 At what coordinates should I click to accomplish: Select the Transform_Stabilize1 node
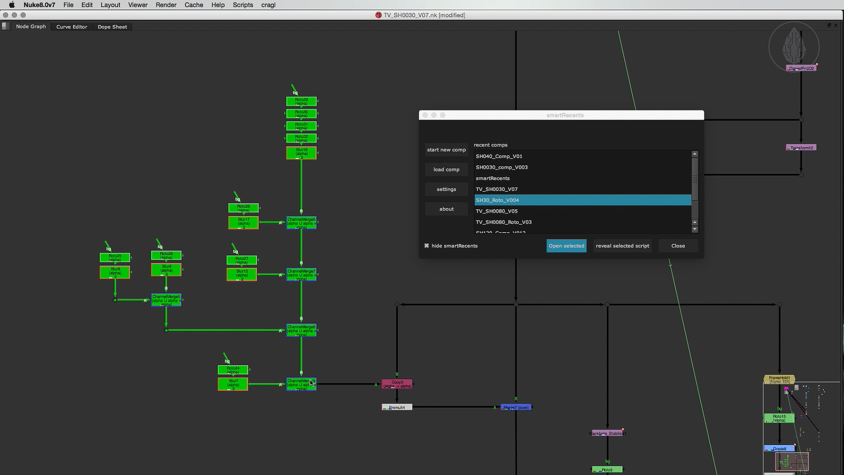point(608,433)
